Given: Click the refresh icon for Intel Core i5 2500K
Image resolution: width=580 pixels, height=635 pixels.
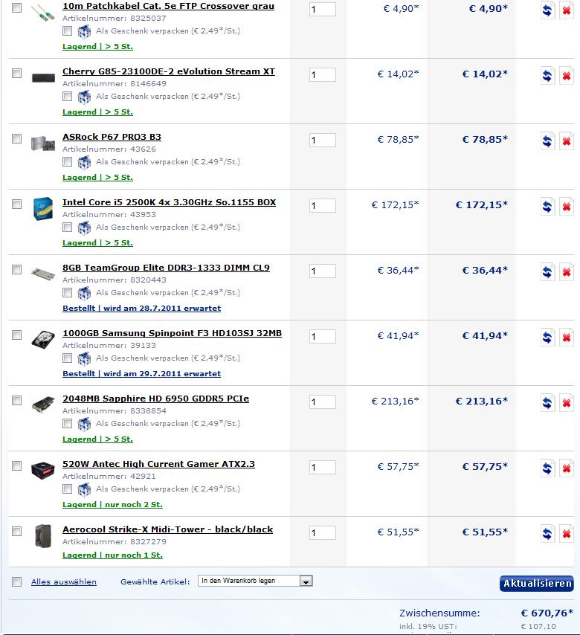Looking at the screenshot, I should click(x=547, y=207).
